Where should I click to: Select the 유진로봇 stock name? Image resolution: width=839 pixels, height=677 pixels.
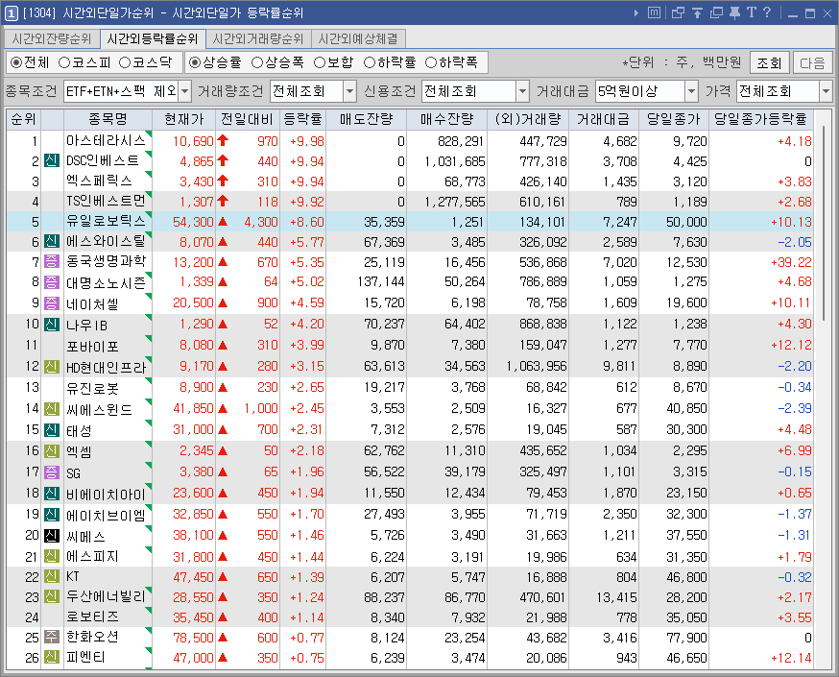pos(92,387)
